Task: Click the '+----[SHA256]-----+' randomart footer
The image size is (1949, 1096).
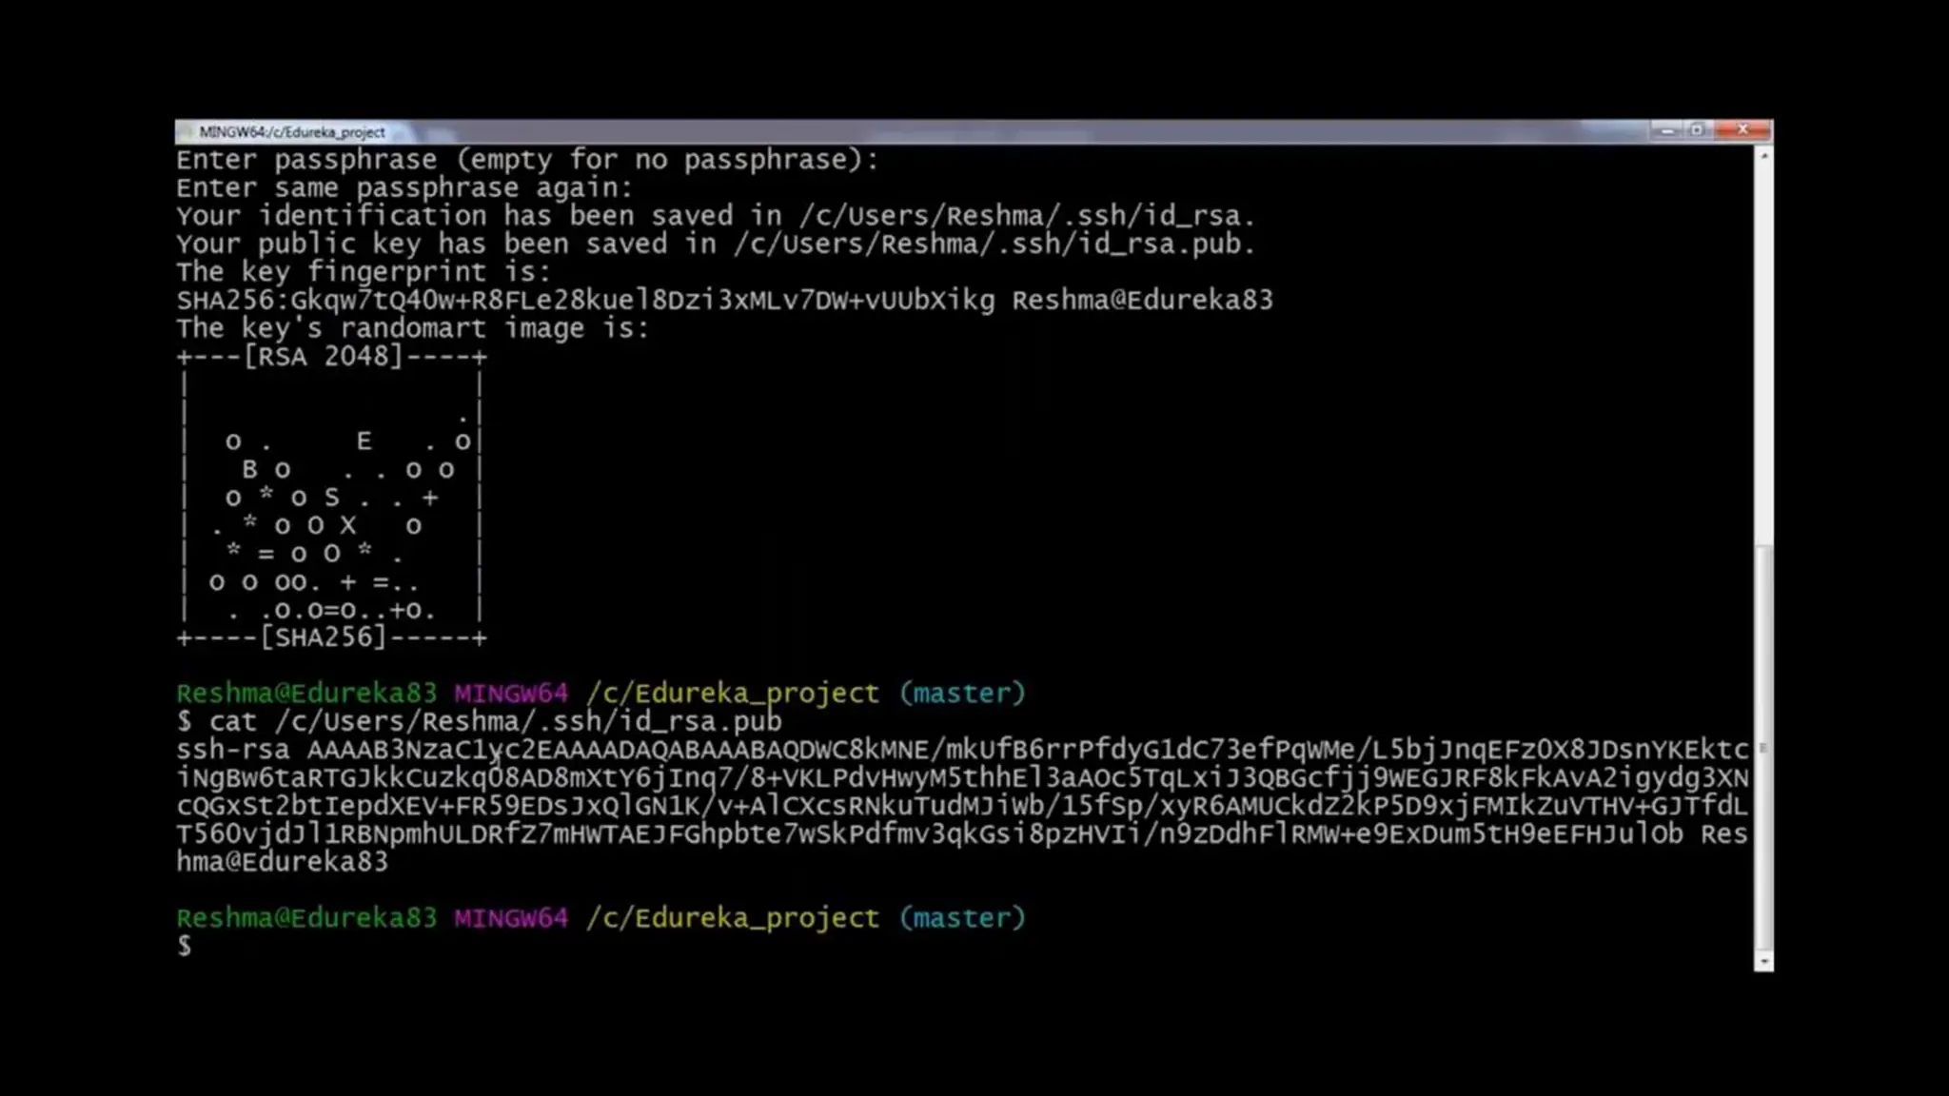Action: [331, 637]
